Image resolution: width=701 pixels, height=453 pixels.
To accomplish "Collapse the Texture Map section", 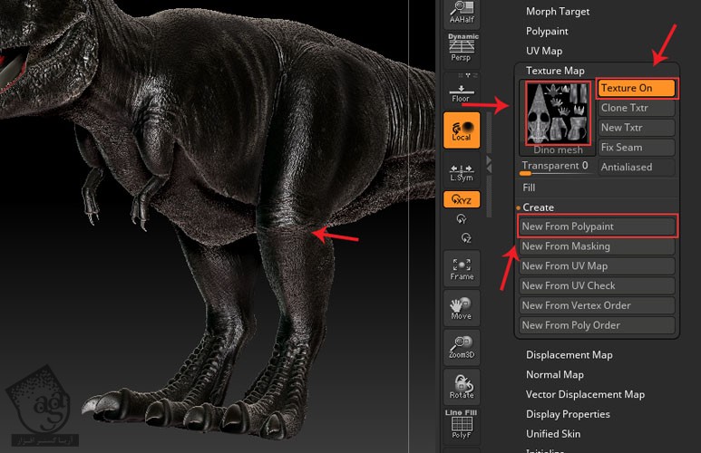I will tap(555, 71).
